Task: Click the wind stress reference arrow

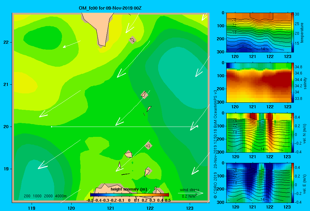Action: (190, 193)
